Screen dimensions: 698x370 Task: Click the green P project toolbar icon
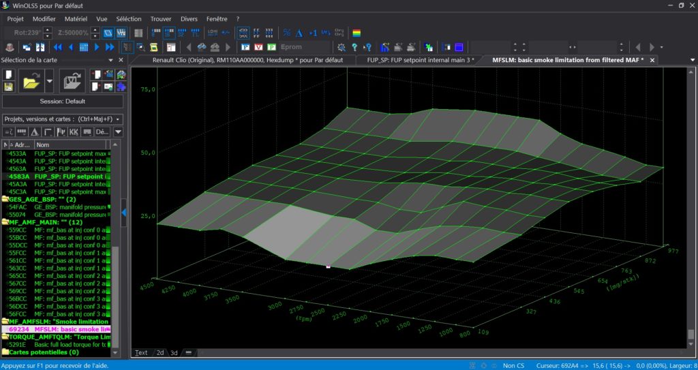coord(271,47)
